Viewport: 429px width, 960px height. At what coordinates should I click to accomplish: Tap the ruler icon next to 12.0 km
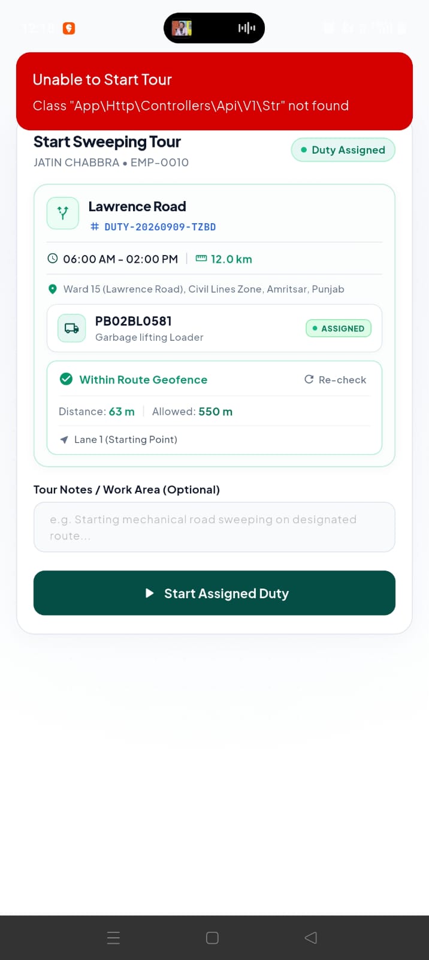(x=201, y=259)
